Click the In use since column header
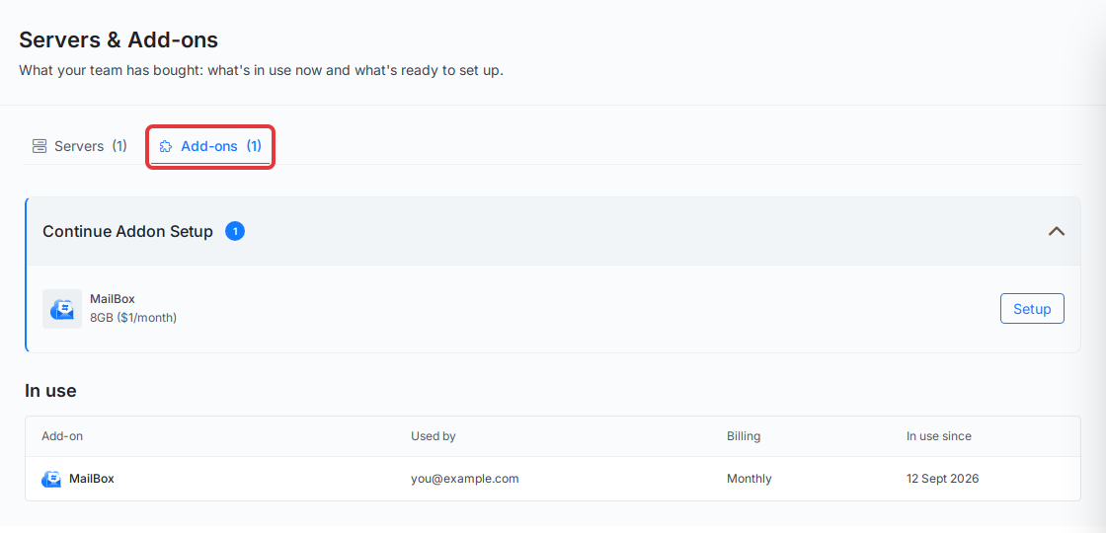 939,436
